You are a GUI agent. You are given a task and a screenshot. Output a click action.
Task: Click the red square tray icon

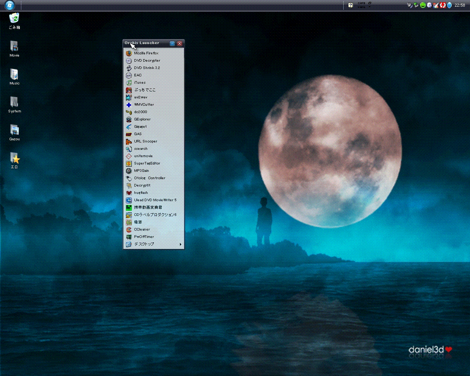443,5
